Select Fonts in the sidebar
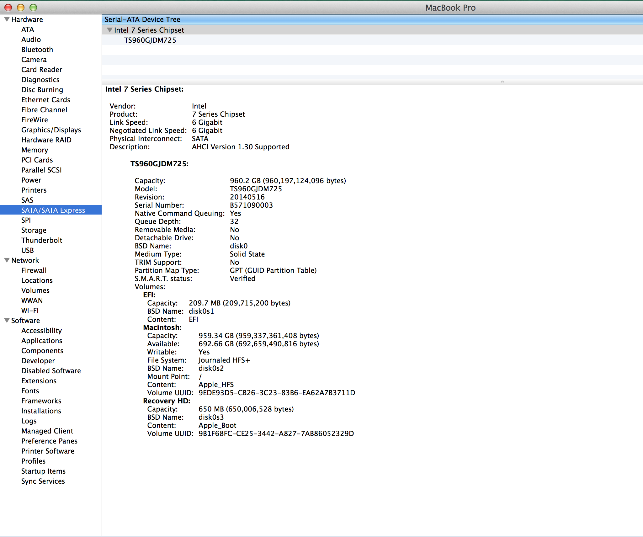The width and height of the screenshot is (643, 537). [30, 391]
